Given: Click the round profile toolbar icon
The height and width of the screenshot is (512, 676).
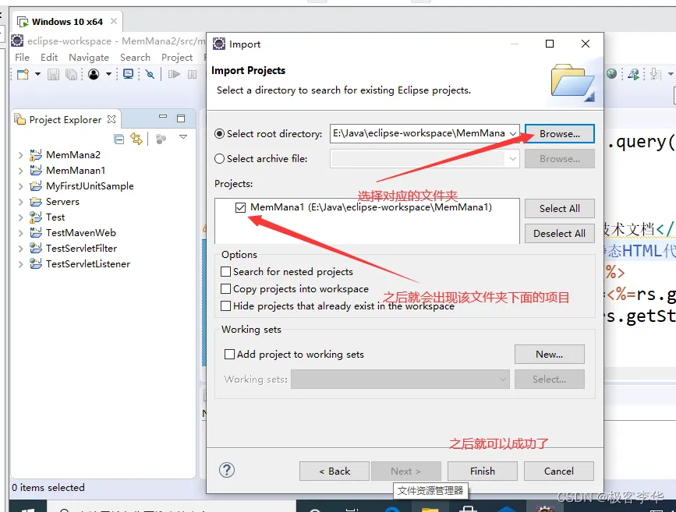Looking at the screenshot, I should click(94, 74).
